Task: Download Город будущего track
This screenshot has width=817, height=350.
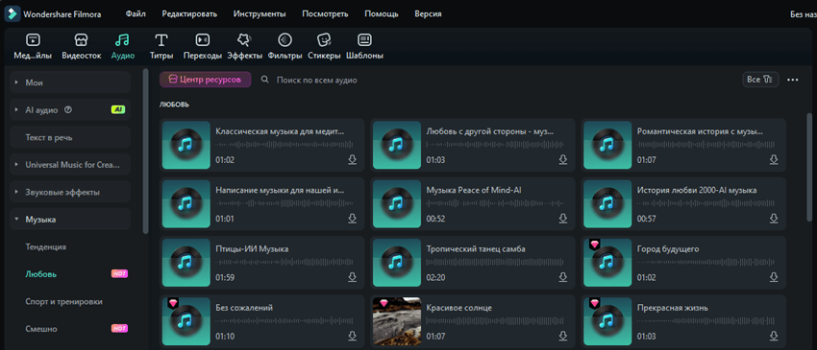Action: click(774, 277)
